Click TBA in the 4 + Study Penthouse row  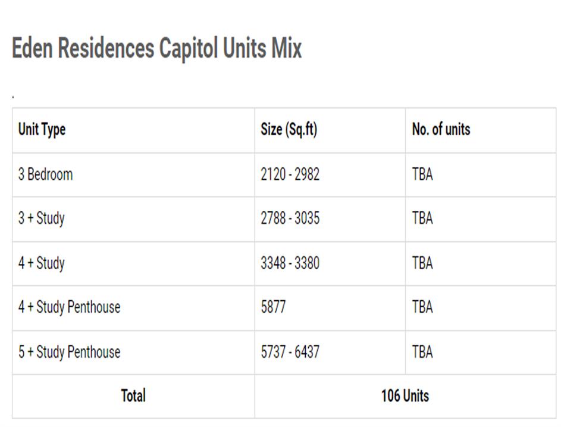click(x=422, y=307)
